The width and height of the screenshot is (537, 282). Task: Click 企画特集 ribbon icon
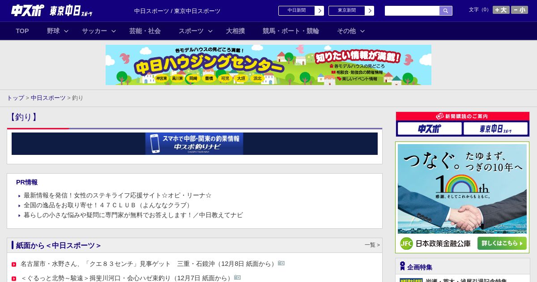(x=402, y=266)
